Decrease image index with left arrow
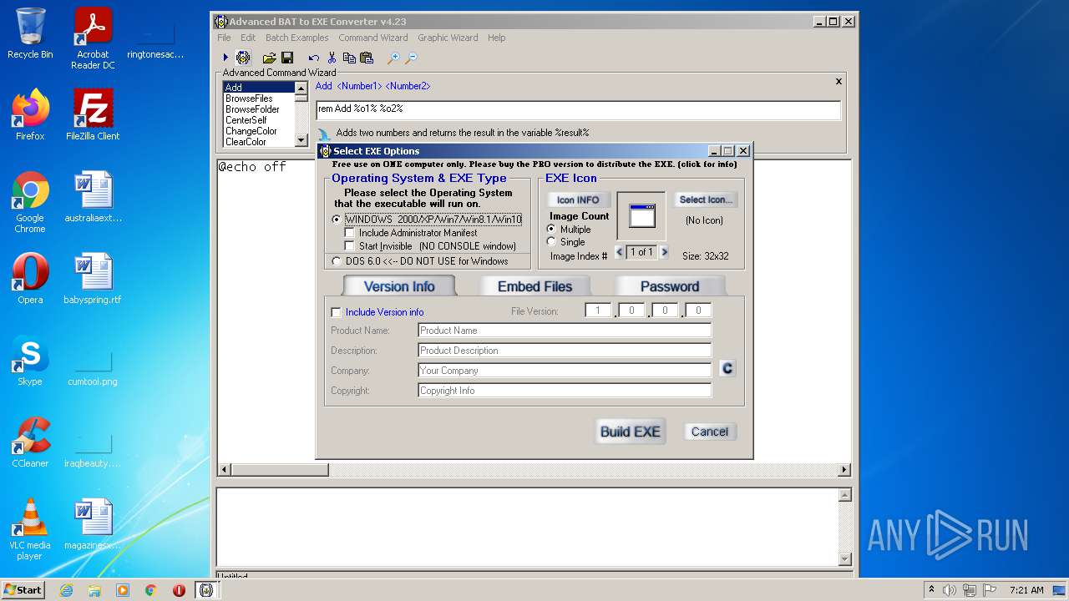The image size is (1069, 601). (x=619, y=252)
